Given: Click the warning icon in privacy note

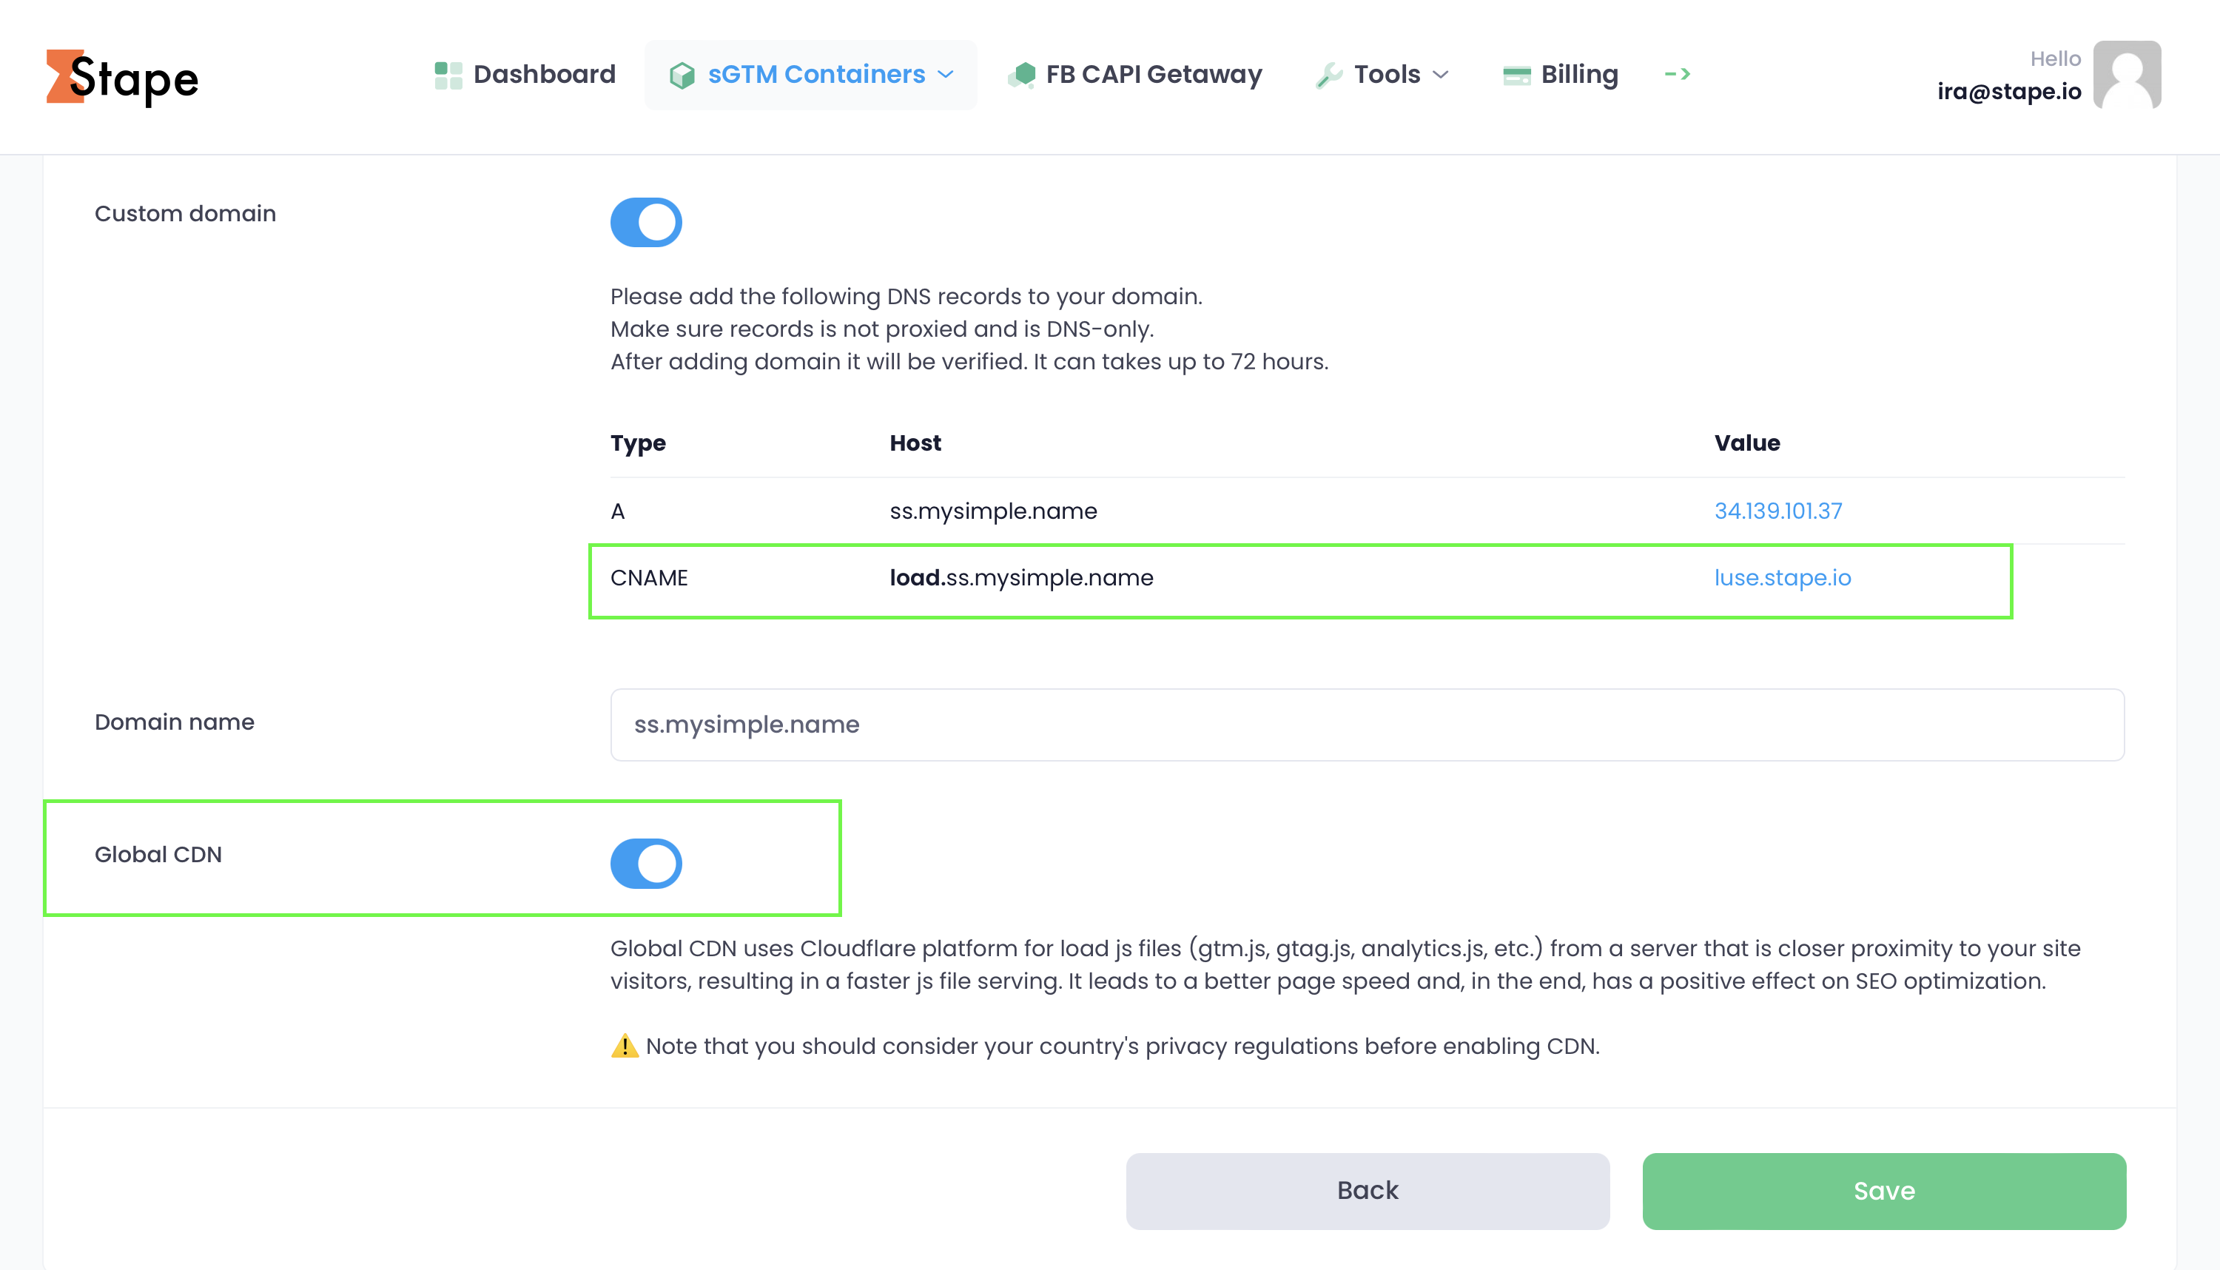Looking at the screenshot, I should click(625, 1046).
